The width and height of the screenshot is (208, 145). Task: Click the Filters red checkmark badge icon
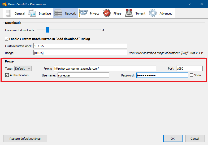tap(107, 13)
